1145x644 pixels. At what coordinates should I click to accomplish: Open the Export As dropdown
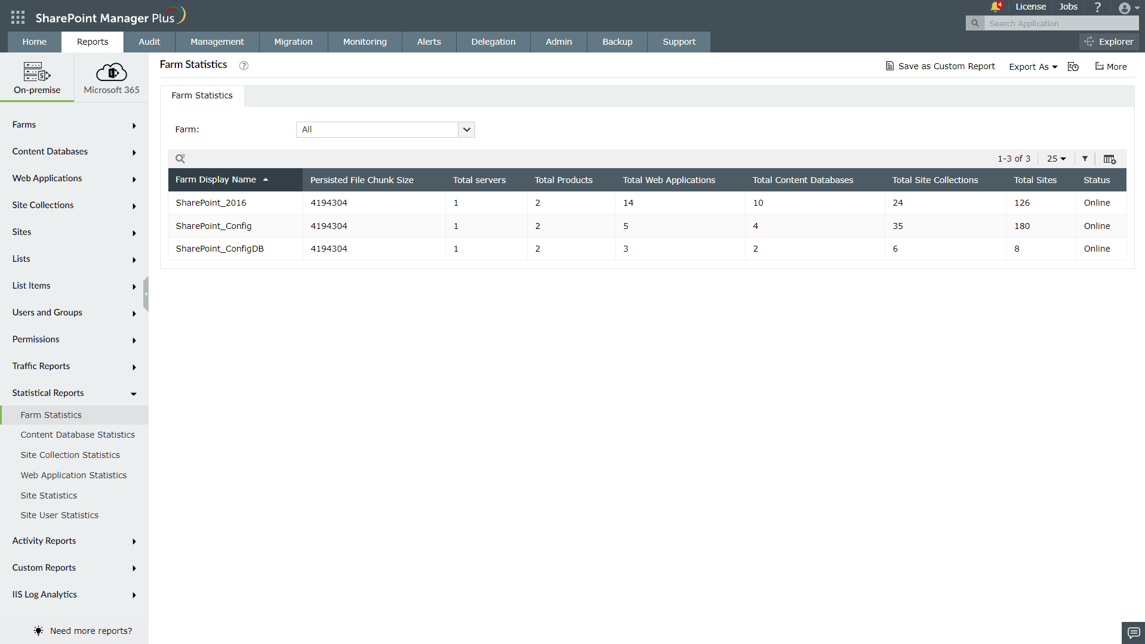[1033, 67]
